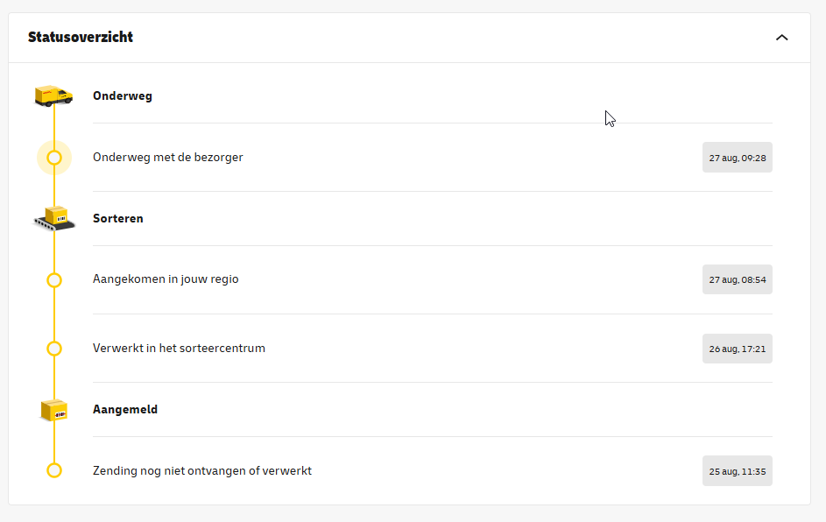826x522 pixels.
Task: Click the timeline circle for Aangekomen in jouw regio
Action: (x=54, y=279)
